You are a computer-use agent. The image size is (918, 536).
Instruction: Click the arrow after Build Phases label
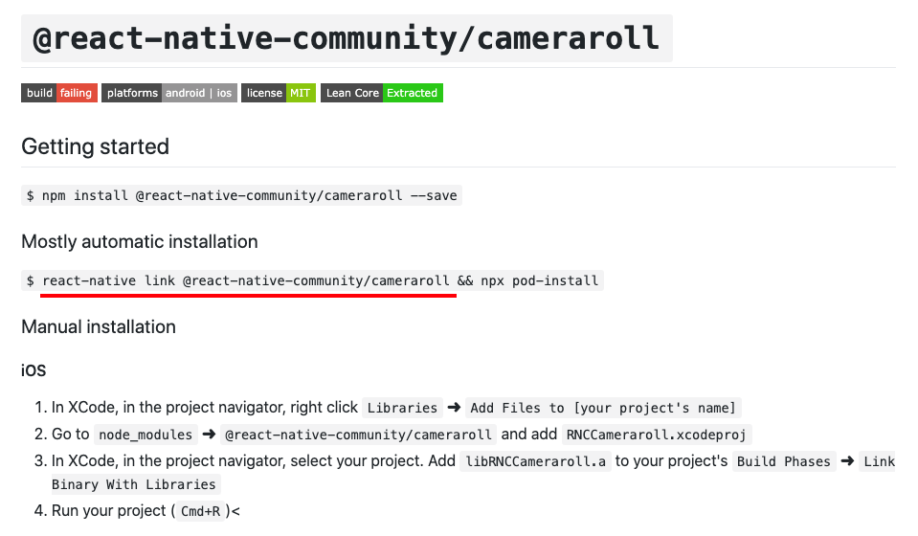click(847, 461)
